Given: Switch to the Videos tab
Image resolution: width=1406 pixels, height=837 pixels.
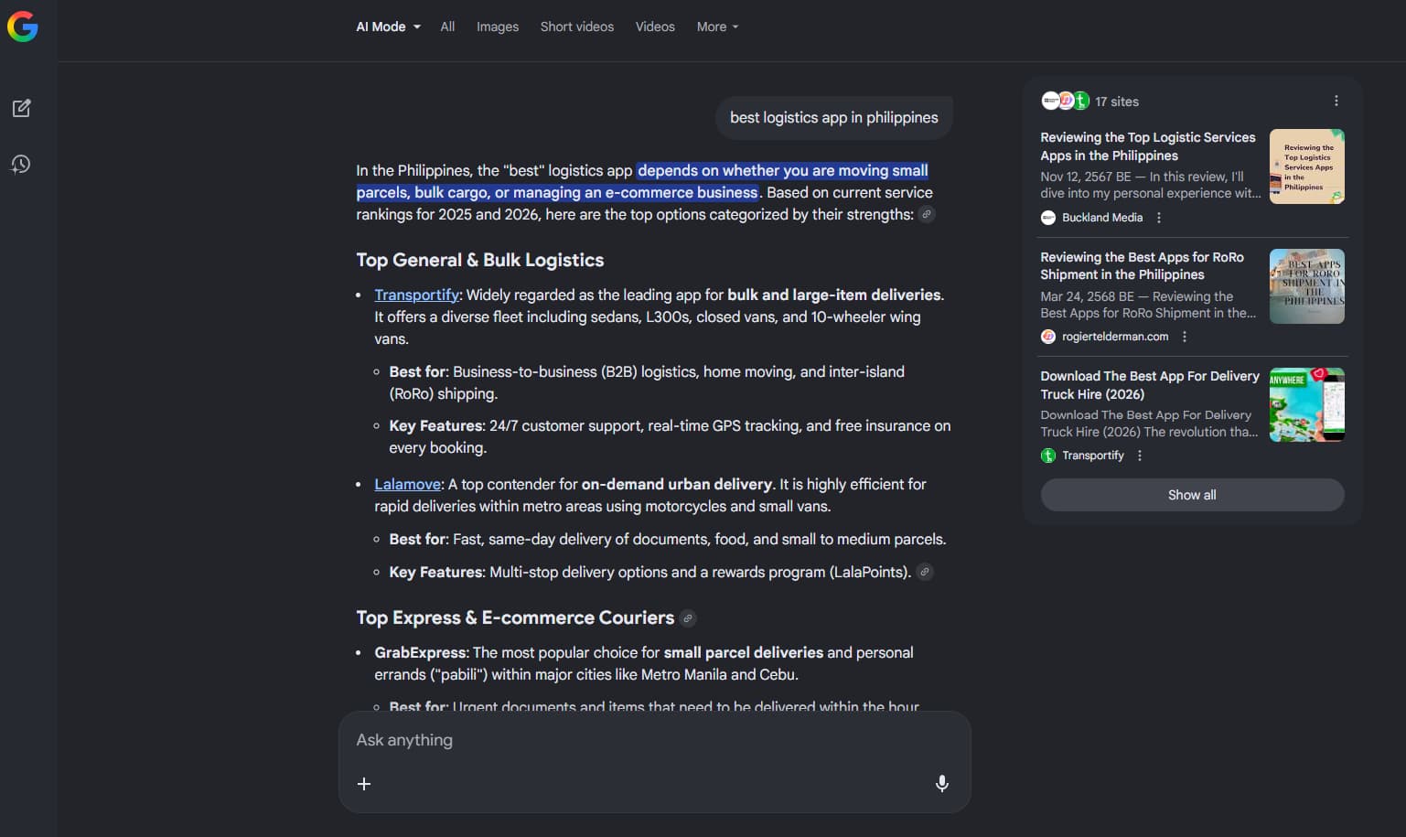Looking at the screenshot, I should [655, 27].
